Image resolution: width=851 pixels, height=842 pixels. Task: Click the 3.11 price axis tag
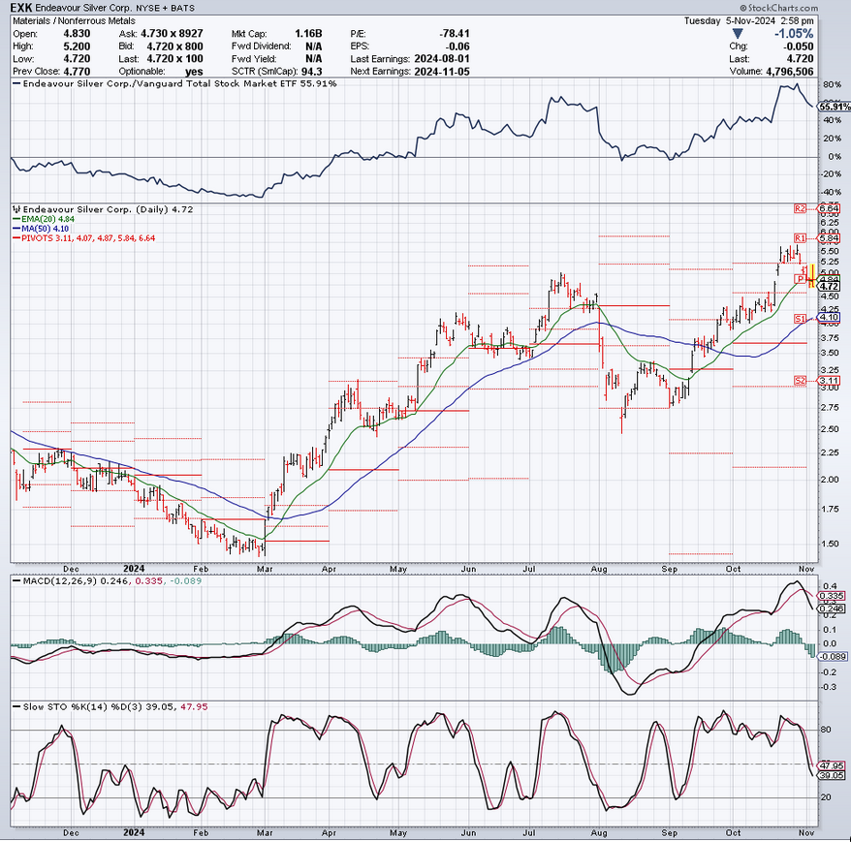(830, 381)
